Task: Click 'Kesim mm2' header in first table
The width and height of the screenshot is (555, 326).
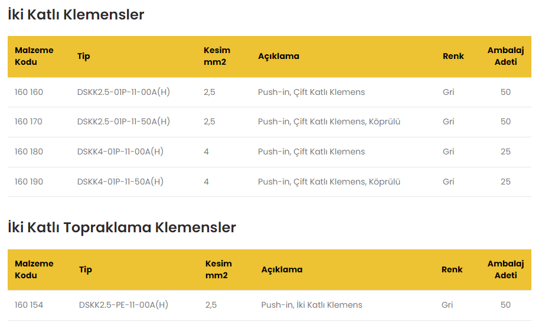Action: pos(217,56)
